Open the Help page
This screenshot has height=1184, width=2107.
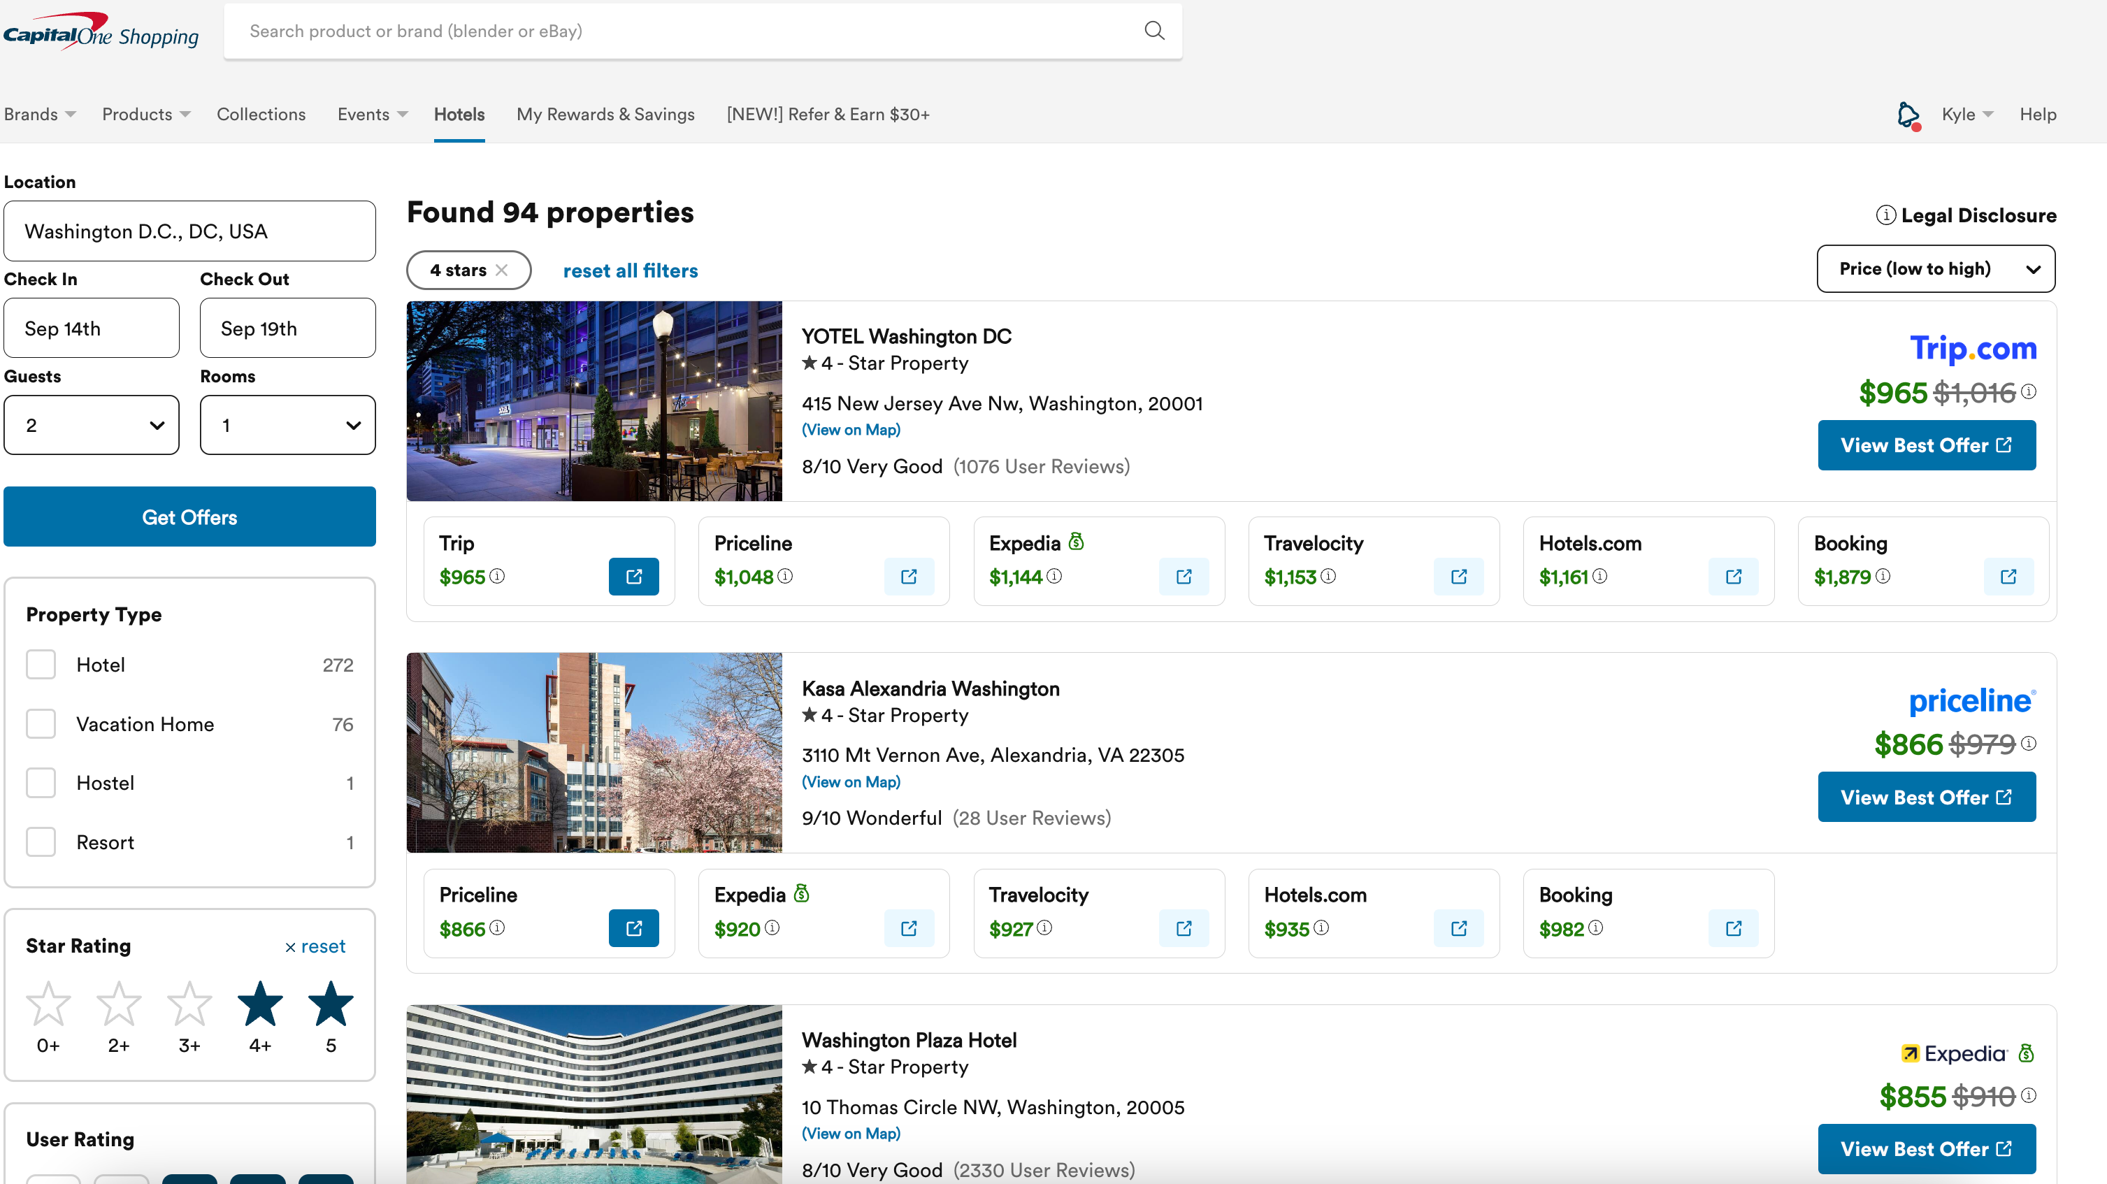(2038, 115)
